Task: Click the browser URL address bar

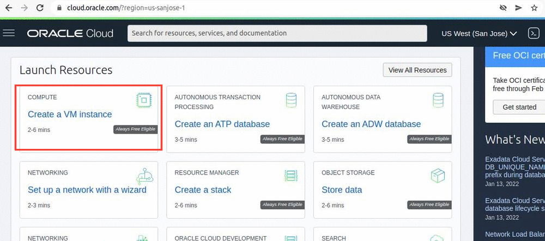Action: point(275,8)
